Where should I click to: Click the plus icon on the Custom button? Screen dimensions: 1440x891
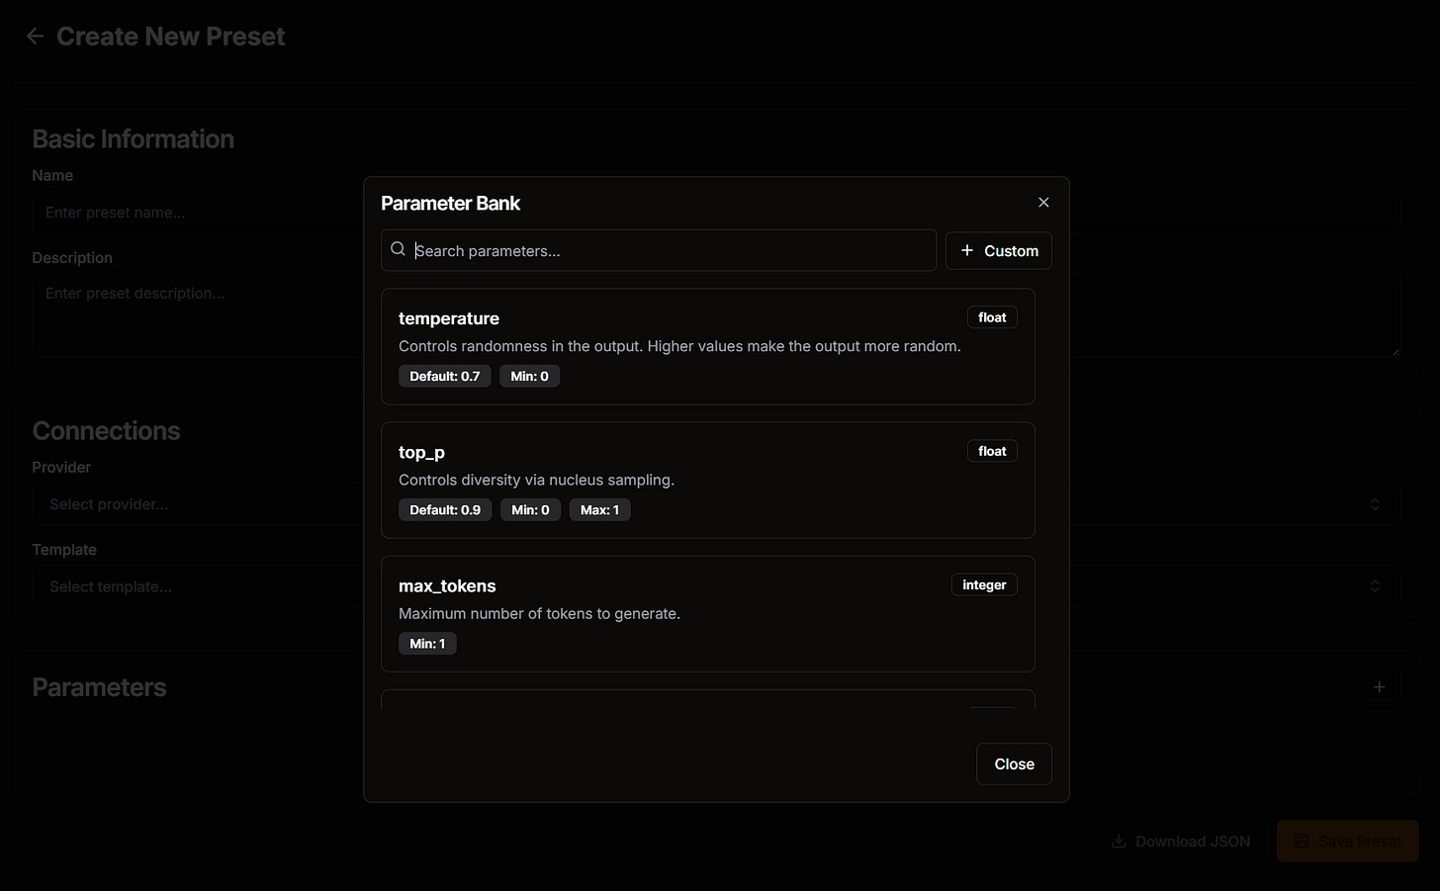point(967,250)
